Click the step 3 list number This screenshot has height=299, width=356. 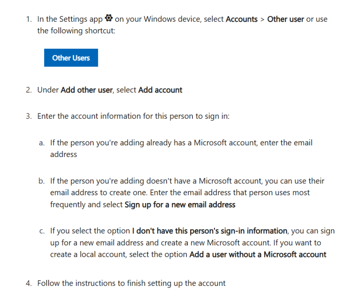click(29, 116)
